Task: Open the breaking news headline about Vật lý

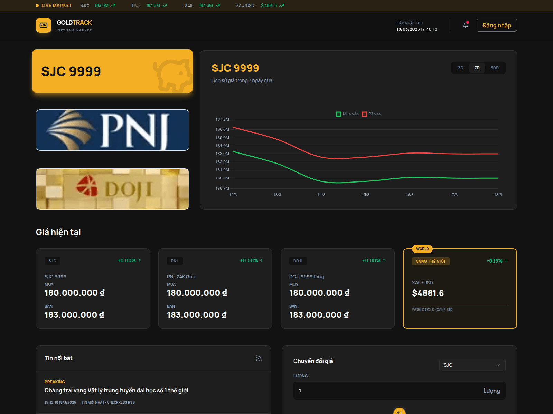Action: pyautogui.click(x=116, y=390)
